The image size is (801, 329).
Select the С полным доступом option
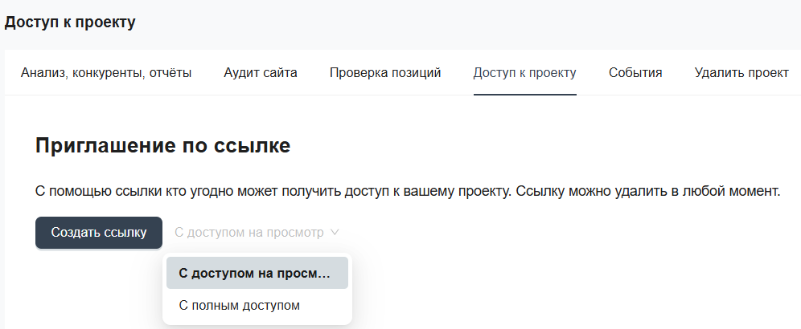coord(240,305)
